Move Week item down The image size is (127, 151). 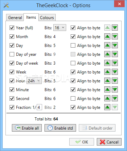pos(115,72)
